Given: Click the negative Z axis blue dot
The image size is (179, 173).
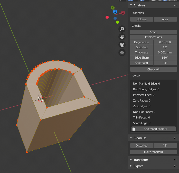Looking at the screenshot, I should pyautogui.click(x=115, y=18).
